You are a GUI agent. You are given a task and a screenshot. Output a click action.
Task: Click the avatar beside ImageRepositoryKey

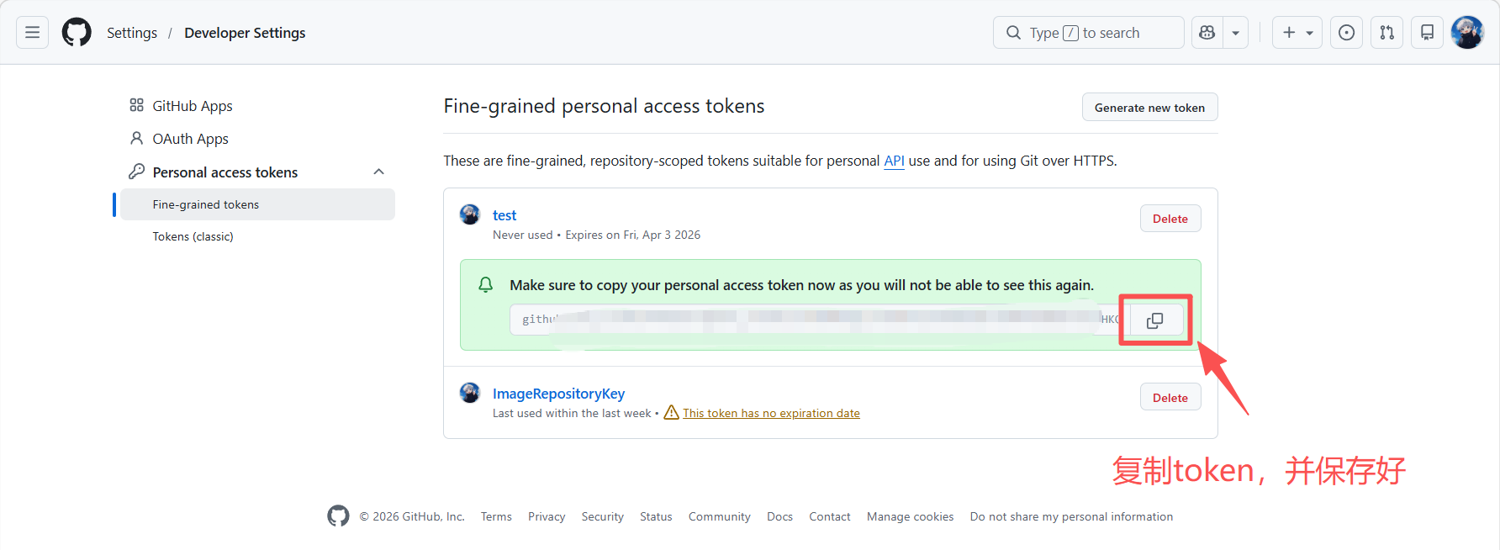469,393
